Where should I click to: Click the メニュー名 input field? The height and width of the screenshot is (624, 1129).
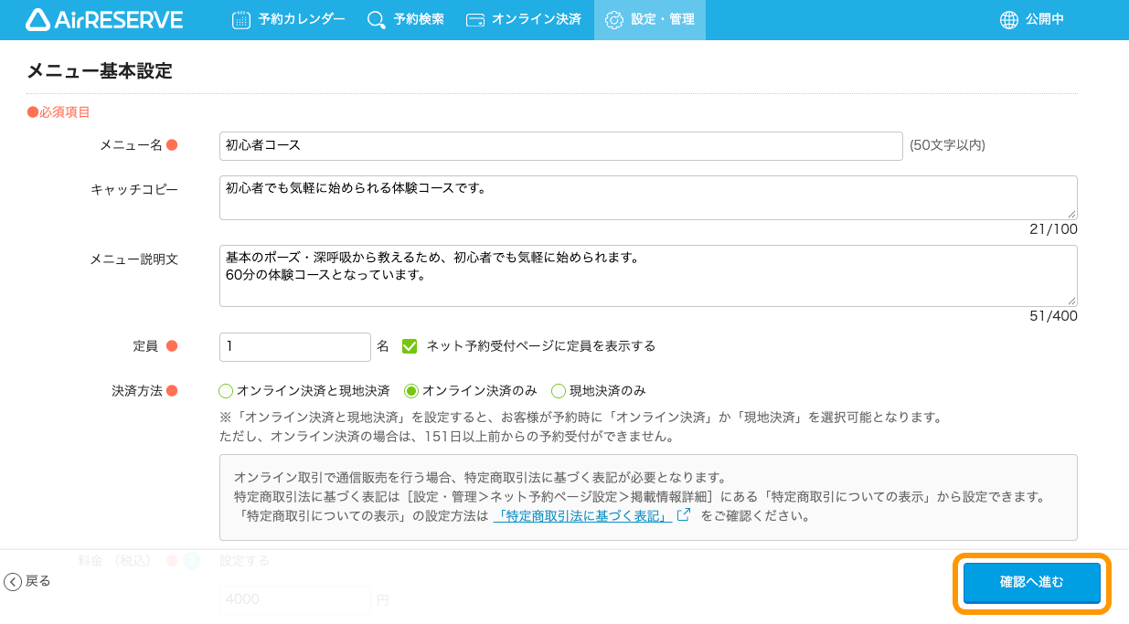561,145
